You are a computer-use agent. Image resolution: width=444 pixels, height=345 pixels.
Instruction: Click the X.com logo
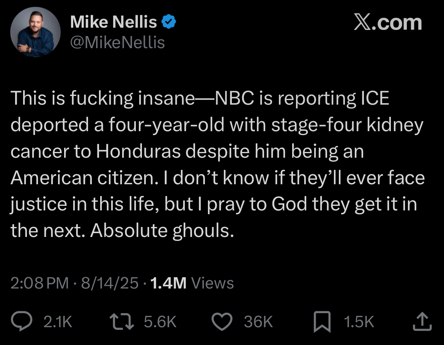(x=387, y=23)
